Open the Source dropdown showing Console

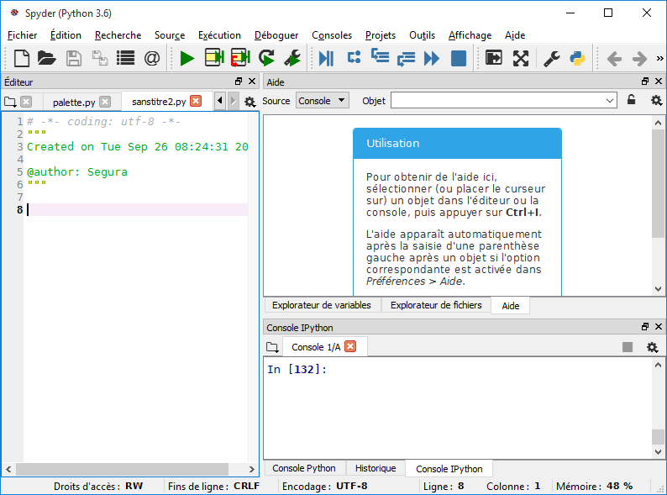click(323, 101)
